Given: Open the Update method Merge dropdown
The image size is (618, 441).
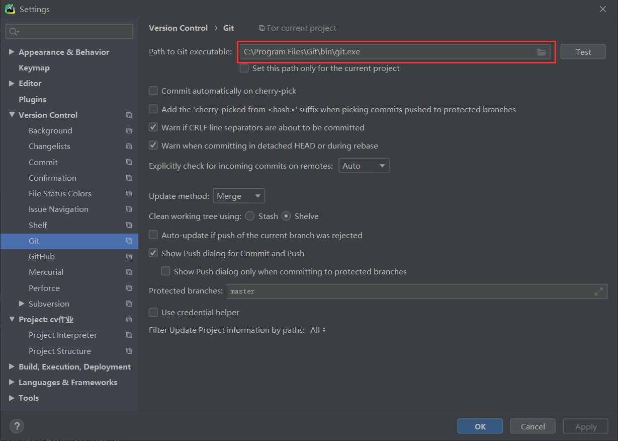Looking at the screenshot, I should [x=239, y=196].
